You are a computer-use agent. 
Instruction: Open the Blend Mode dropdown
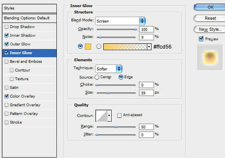click(120, 21)
